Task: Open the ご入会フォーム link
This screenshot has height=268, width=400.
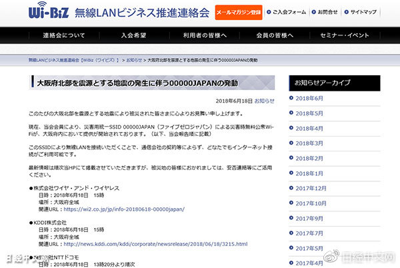Action: [x=289, y=12]
